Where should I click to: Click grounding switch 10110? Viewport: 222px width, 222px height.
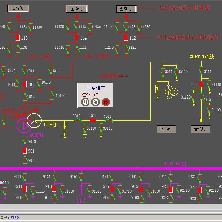click(x=39, y=84)
